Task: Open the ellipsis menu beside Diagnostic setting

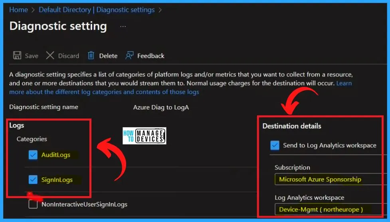Action: pos(123,26)
